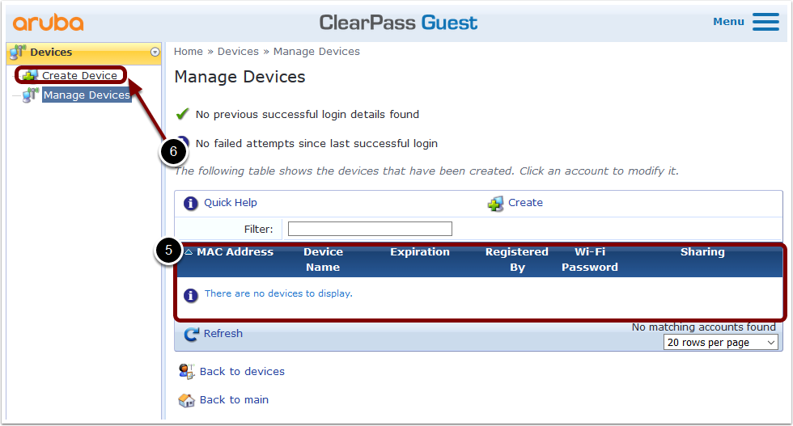Sort by MAC Address column
This screenshot has width=793, height=426.
tap(235, 251)
